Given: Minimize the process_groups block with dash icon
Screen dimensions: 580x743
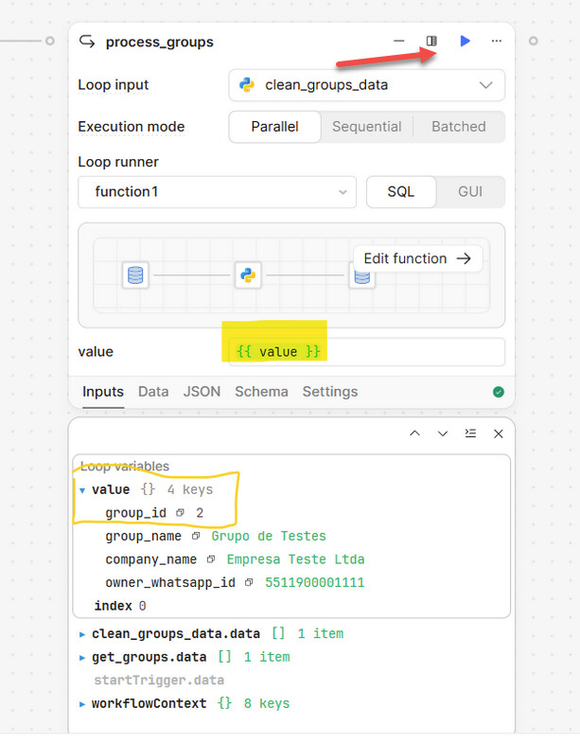Looking at the screenshot, I should pos(399,42).
